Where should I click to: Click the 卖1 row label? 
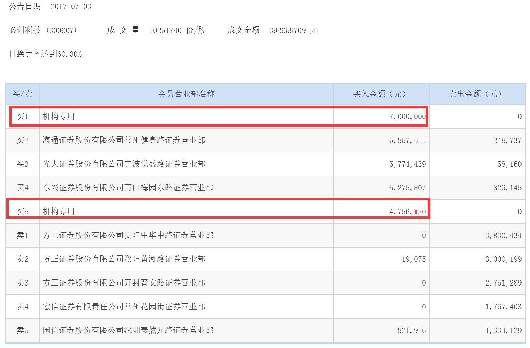coord(22,235)
